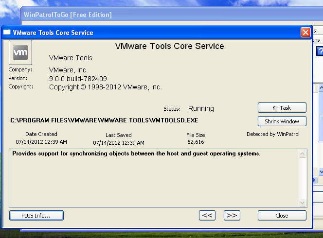Viewport: 323px width, 238px height.
Task: Focus the WinPatrolToGo window title bar
Action: 146,15
